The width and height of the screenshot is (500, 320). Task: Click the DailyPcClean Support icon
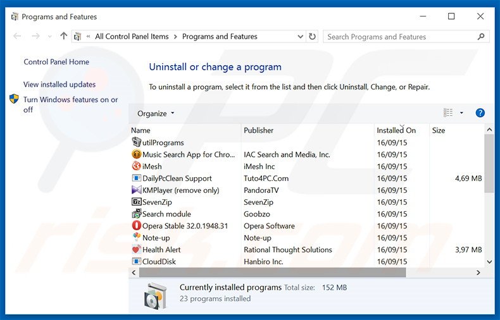(137, 178)
